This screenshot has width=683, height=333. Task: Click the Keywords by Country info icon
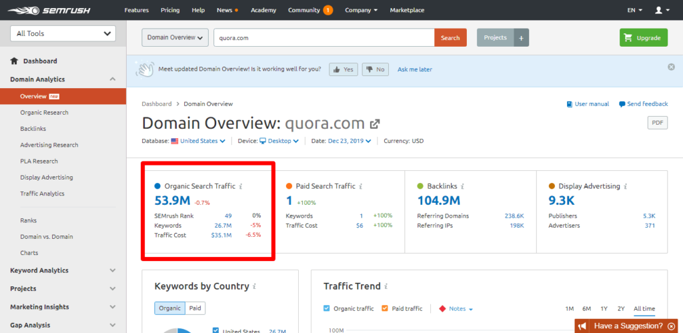click(x=254, y=286)
